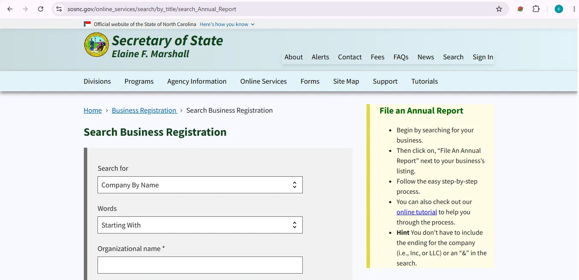Open the "Search for" Company By Name dropdown
Viewport: 579px width, 280px height.
[200, 185]
